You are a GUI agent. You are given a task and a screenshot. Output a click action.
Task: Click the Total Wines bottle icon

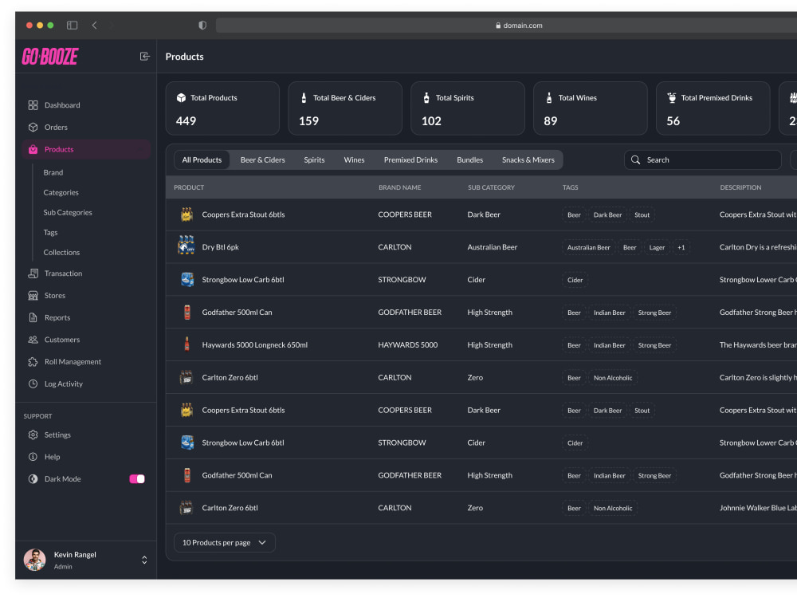pos(549,97)
